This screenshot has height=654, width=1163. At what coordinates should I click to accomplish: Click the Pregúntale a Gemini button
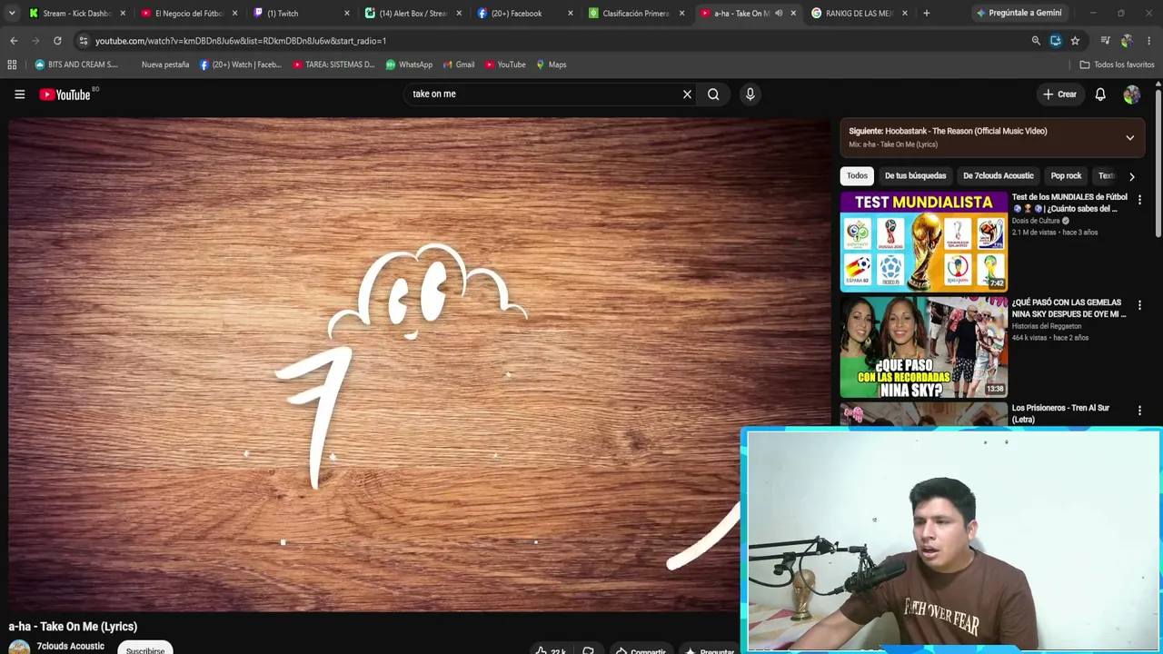pos(1019,14)
